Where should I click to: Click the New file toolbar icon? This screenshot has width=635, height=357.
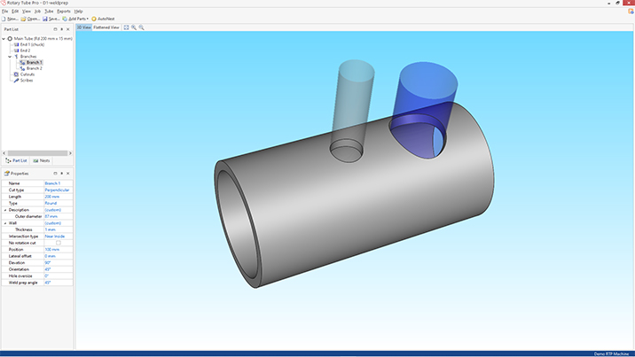coord(9,19)
